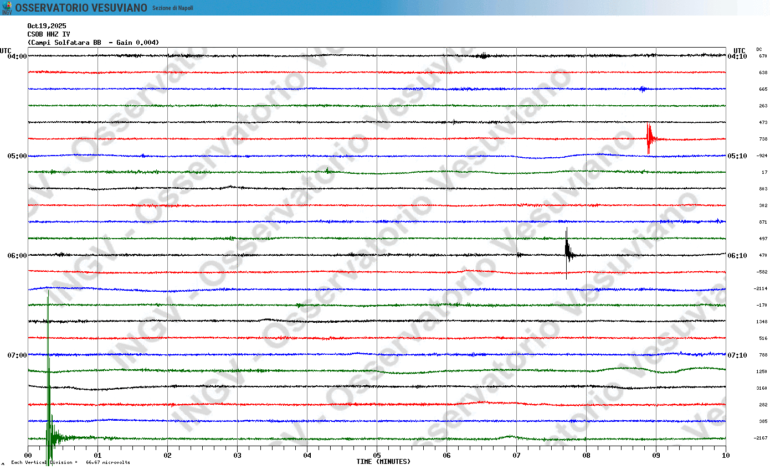The width and height of the screenshot is (770, 470).
Task: Click the DC value -2114 in right column
Action: (x=760, y=288)
